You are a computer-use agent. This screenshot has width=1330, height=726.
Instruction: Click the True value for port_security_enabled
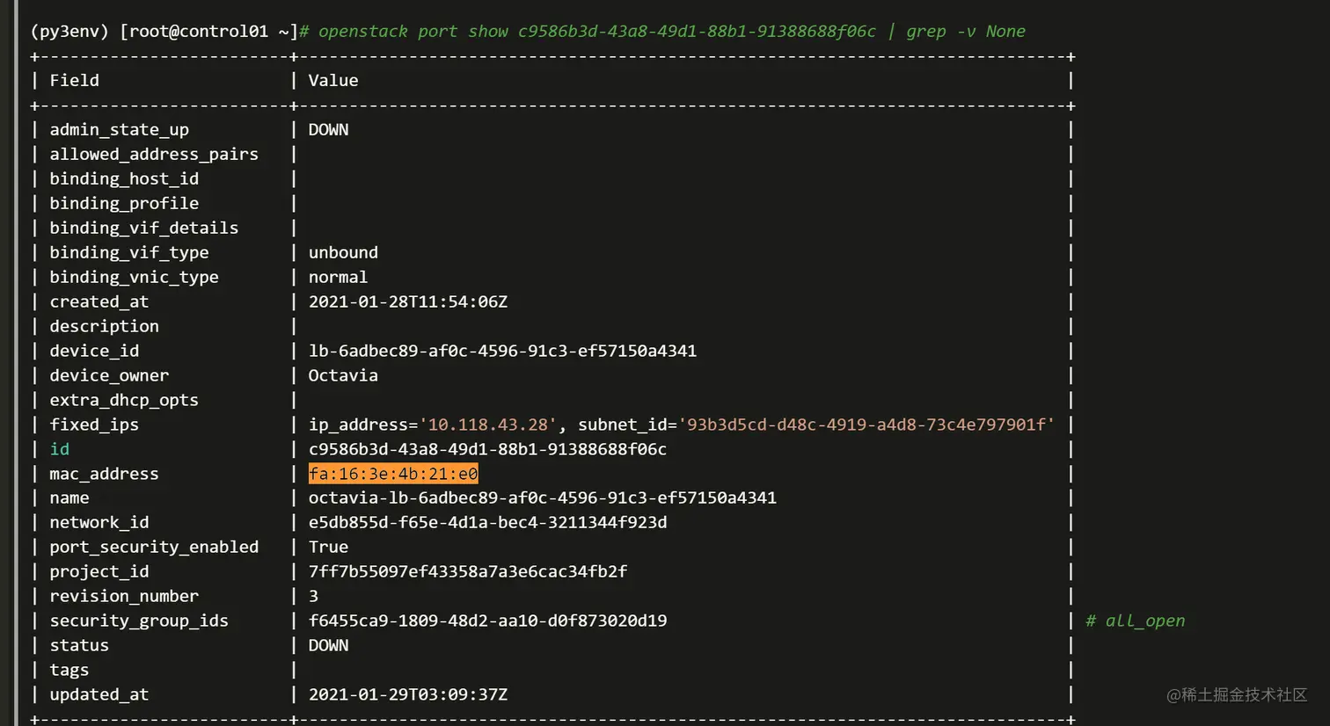click(x=328, y=547)
